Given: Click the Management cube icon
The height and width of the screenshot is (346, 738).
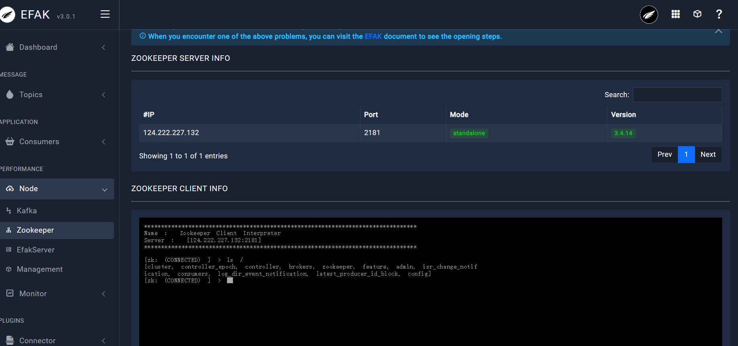Looking at the screenshot, I should [9, 269].
